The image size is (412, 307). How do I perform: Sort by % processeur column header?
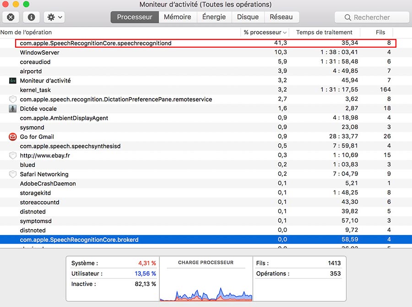[x=265, y=33]
